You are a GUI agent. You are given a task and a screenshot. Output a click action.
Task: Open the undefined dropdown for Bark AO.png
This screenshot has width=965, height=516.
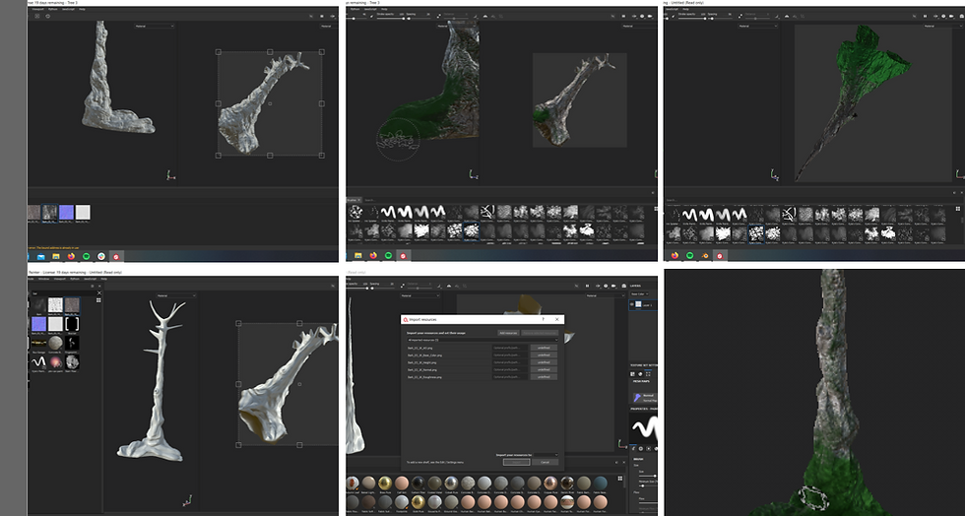click(x=544, y=348)
